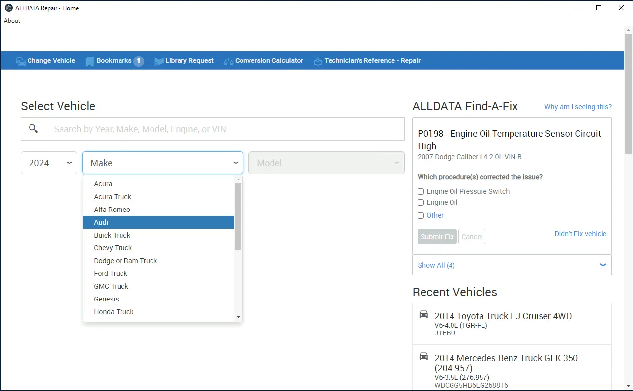
Task: Select Genesis make
Action: [x=158, y=299]
